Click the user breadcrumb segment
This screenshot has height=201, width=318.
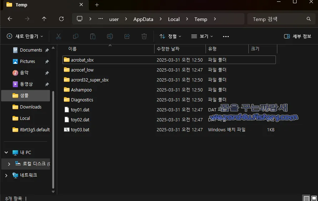point(114,19)
